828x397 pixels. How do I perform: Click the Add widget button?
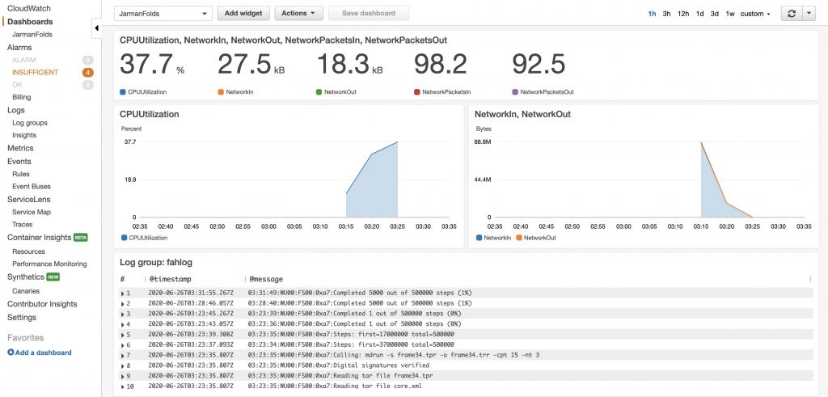pyautogui.click(x=243, y=13)
